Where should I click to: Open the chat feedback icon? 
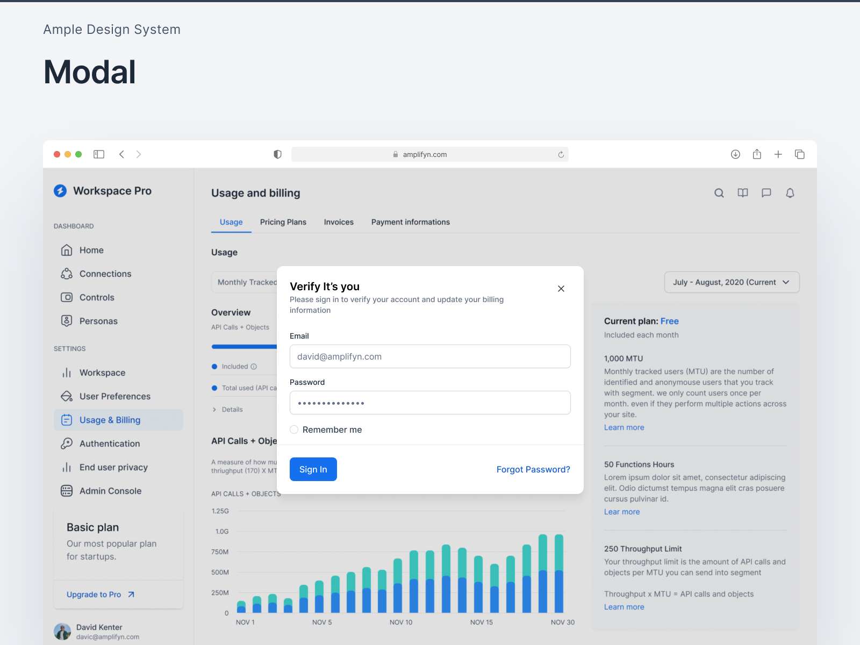[x=766, y=193]
